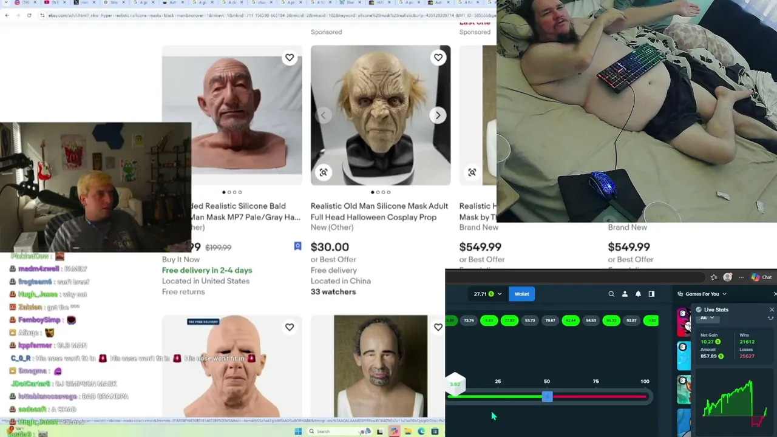The image size is (777, 437).
Task: Open image search icon on third listing
Action: (x=472, y=172)
